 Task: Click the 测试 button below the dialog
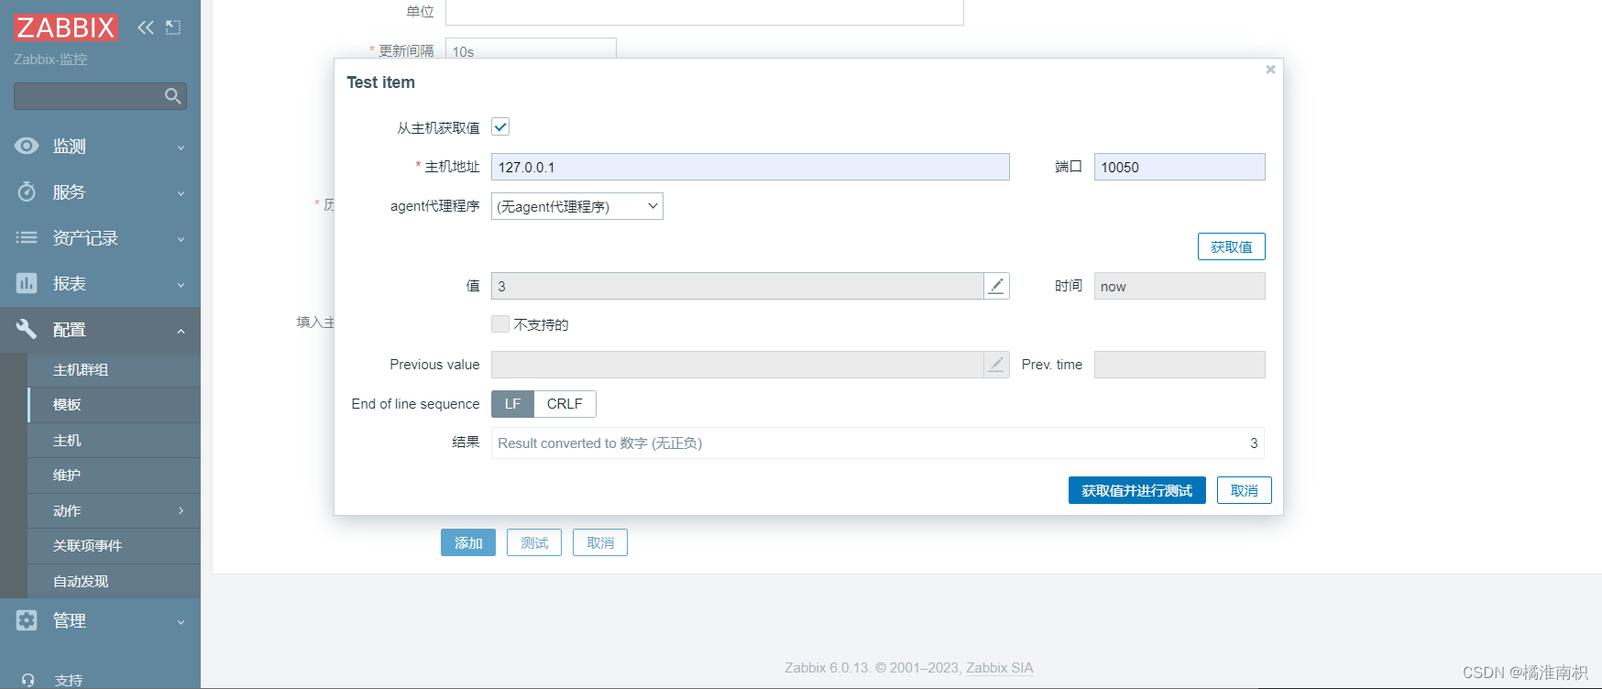[534, 542]
